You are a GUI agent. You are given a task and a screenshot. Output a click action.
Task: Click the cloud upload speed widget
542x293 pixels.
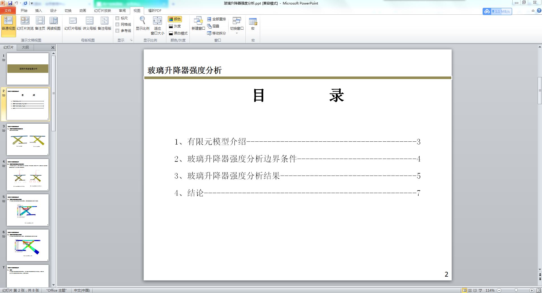coord(497,11)
